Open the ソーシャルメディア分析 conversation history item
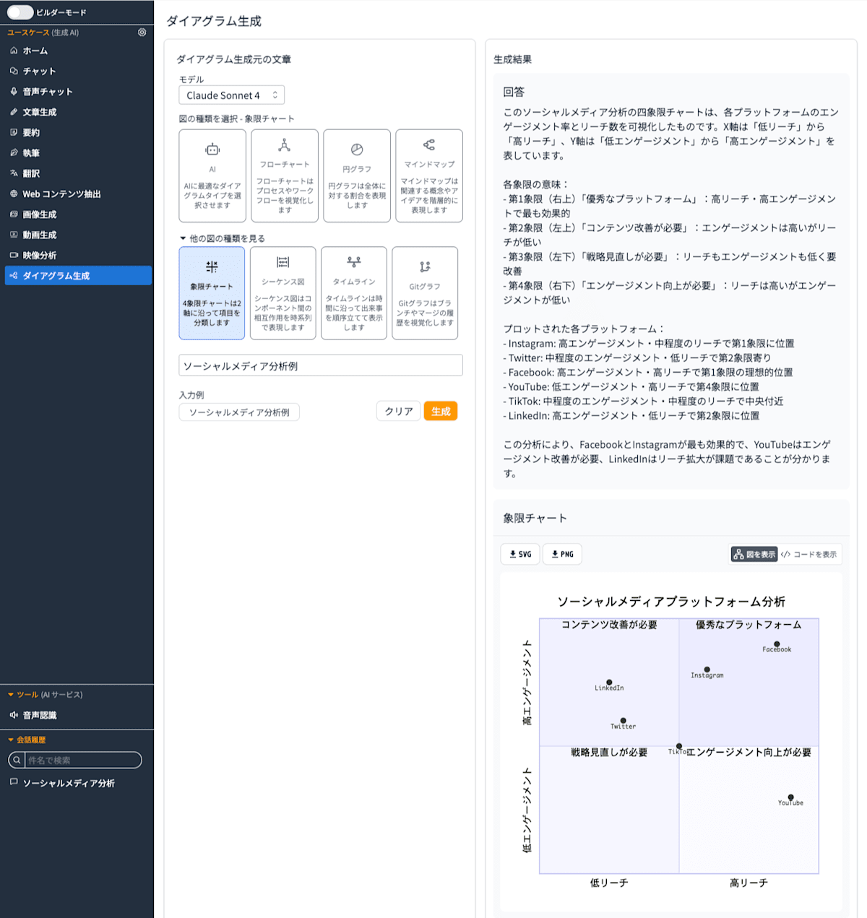 click(69, 783)
